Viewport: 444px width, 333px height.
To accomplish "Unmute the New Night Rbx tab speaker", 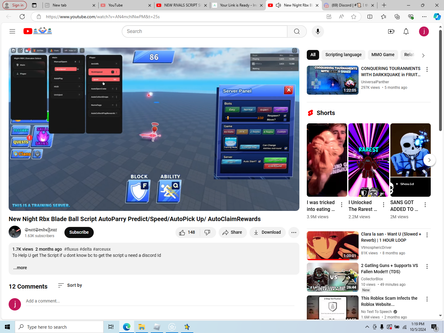I will 278,5.
